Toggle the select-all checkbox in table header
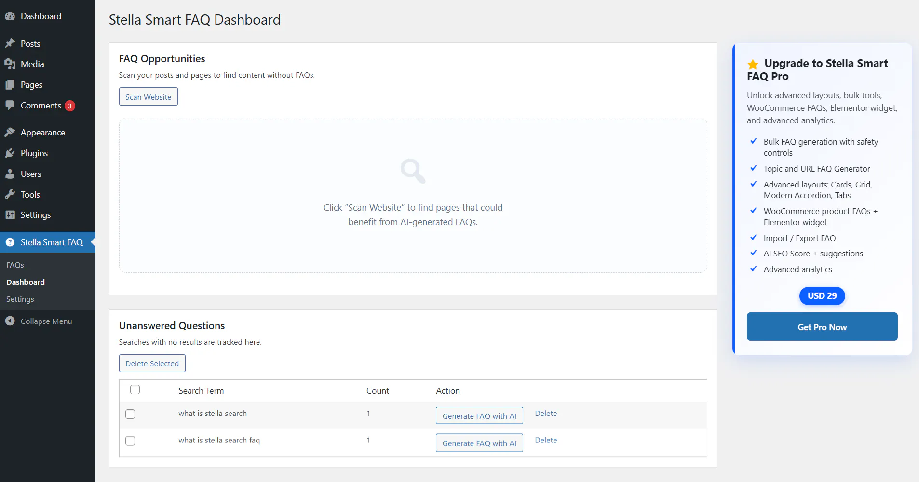Viewport: 919px width, 482px height. 135,389
